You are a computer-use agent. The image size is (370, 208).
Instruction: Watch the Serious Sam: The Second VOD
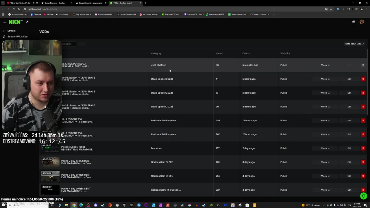pyautogui.click(x=325, y=190)
